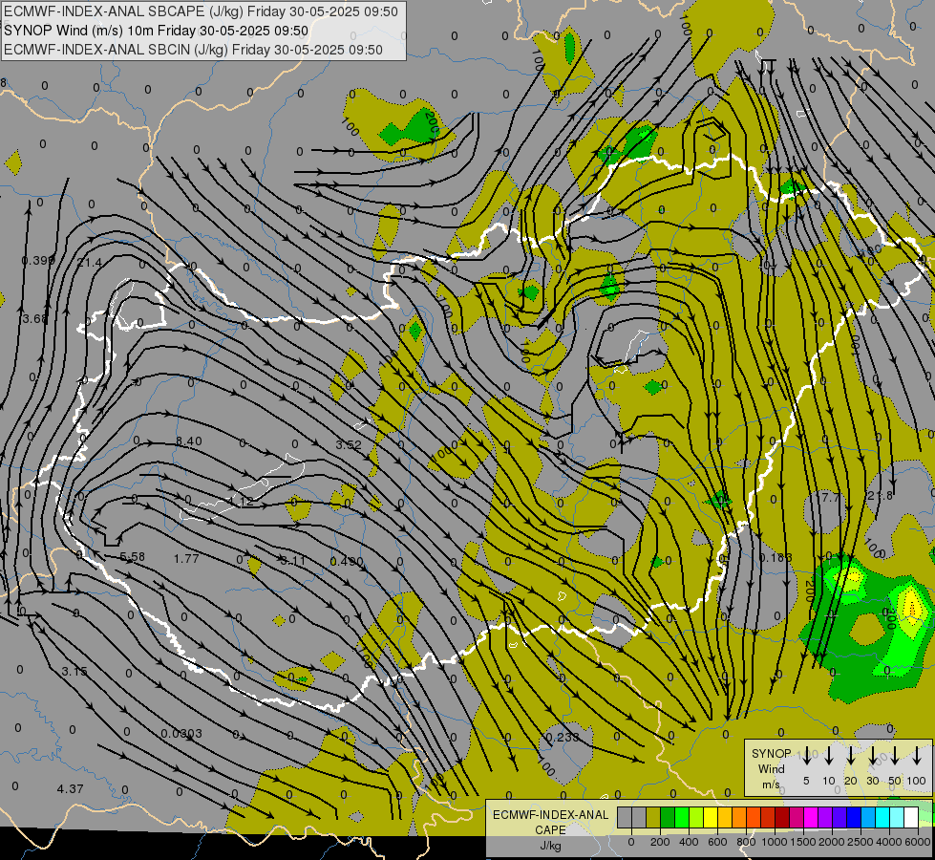Click the 100 m/s wind arrow in legend
The width and height of the screenshot is (935, 860).
click(917, 756)
